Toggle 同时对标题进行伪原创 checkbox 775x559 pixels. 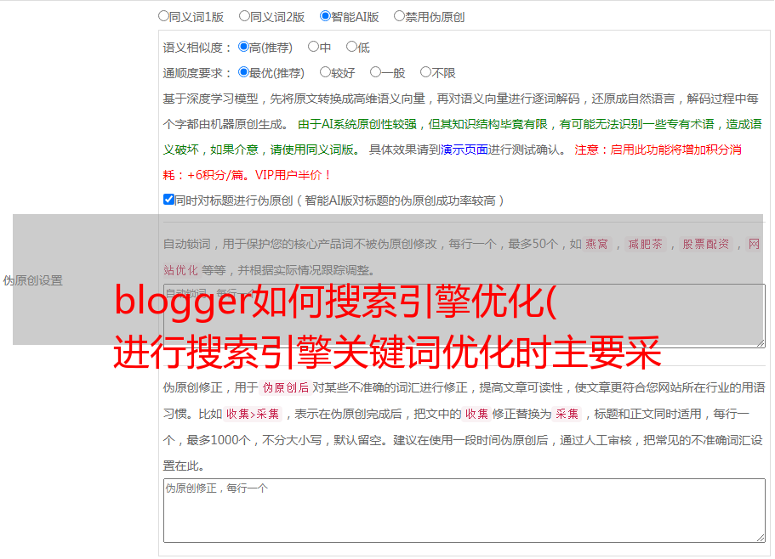tap(168, 200)
